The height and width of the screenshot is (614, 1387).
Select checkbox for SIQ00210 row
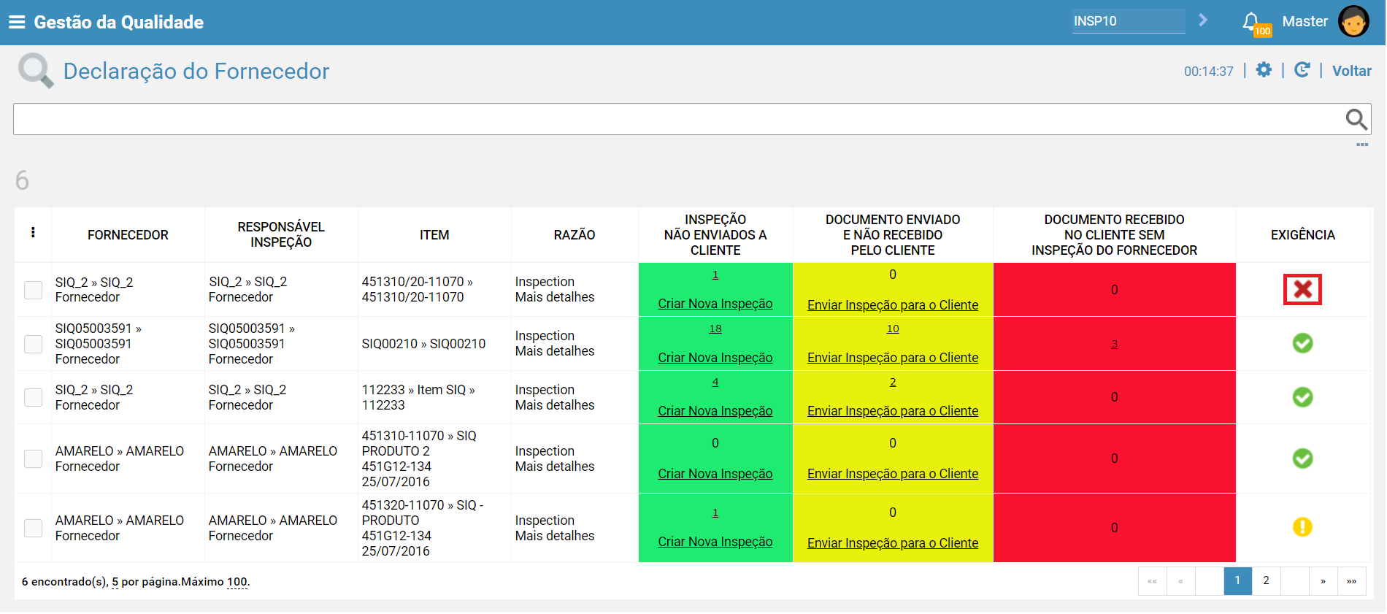pos(33,344)
